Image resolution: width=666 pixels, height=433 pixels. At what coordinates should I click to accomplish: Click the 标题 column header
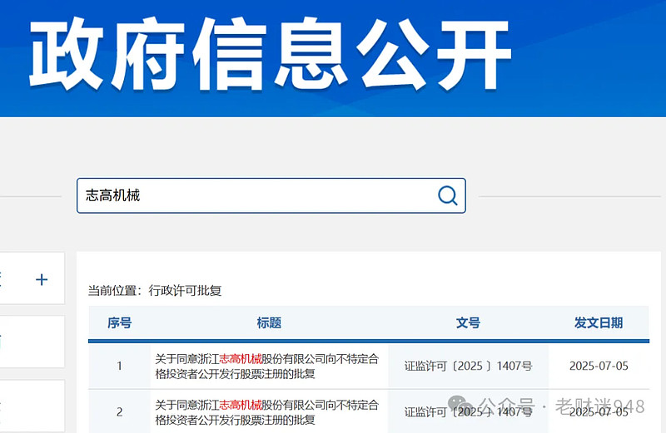tap(269, 323)
